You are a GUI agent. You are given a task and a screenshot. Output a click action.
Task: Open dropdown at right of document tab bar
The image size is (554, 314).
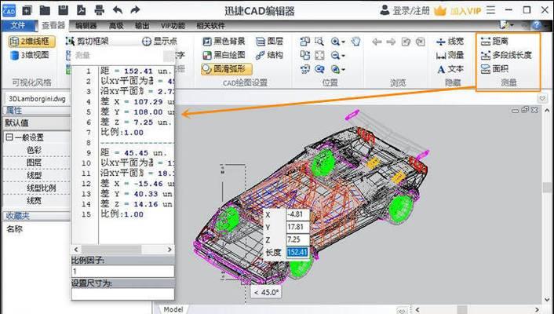point(542,98)
